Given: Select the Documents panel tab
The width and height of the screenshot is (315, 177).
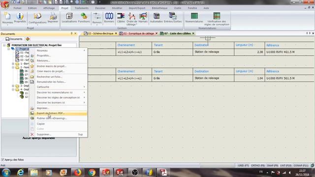Looking at the screenshot, I should (x=14, y=39).
